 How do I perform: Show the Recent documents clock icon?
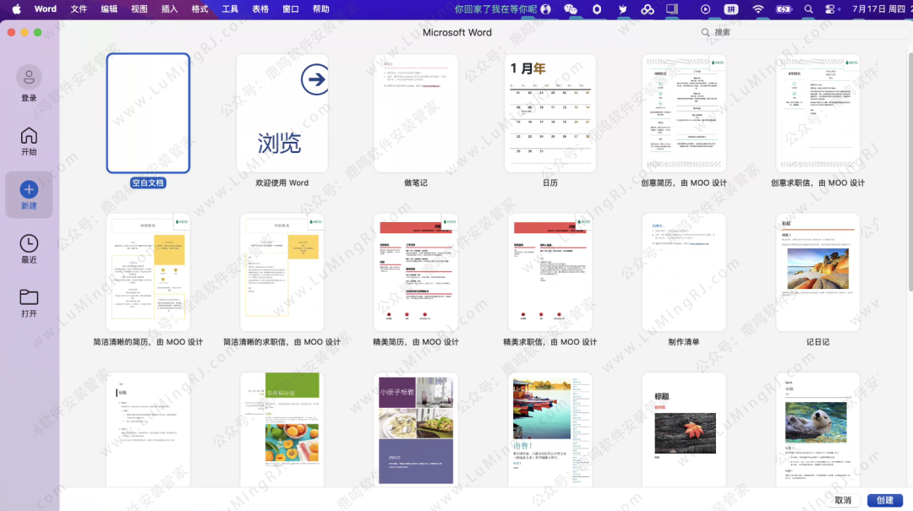click(x=29, y=244)
